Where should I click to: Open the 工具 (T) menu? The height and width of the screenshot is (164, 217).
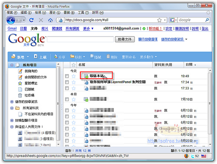coord(83,13)
